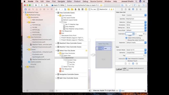Click the library filter field containing label
Image resolution: width=169 pixels, height=95 pixels.
(133, 91)
